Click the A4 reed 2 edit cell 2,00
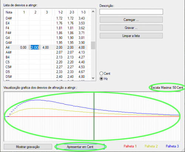 pos(34,47)
